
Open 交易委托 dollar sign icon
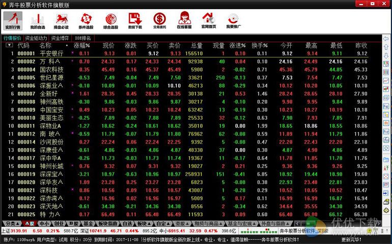160,21
